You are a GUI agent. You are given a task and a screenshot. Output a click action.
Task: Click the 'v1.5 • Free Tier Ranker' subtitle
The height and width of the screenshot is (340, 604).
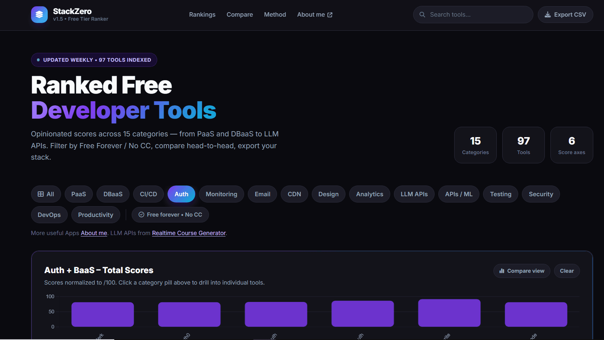coord(81,19)
